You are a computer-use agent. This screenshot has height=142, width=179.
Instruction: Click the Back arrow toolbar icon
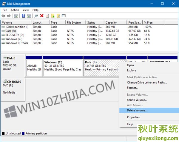(x=3, y=16)
